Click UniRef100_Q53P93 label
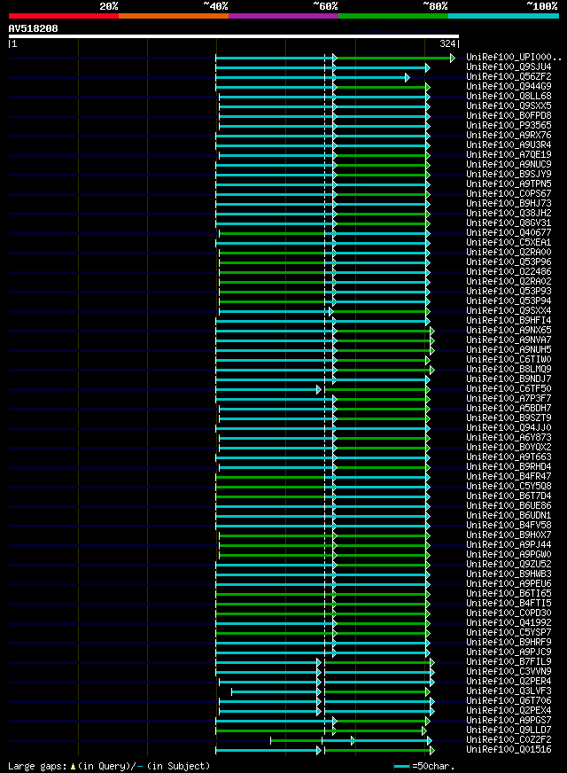567x773 pixels. click(509, 292)
